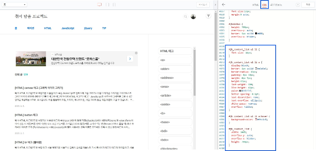Click the ad info icon on banner
Image resolution: width=316 pixels, height=151 pixels.
(x=136, y=53)
